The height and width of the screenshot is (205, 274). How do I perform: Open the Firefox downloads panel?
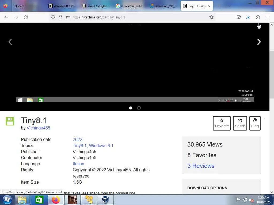click(x=248, y=17)
